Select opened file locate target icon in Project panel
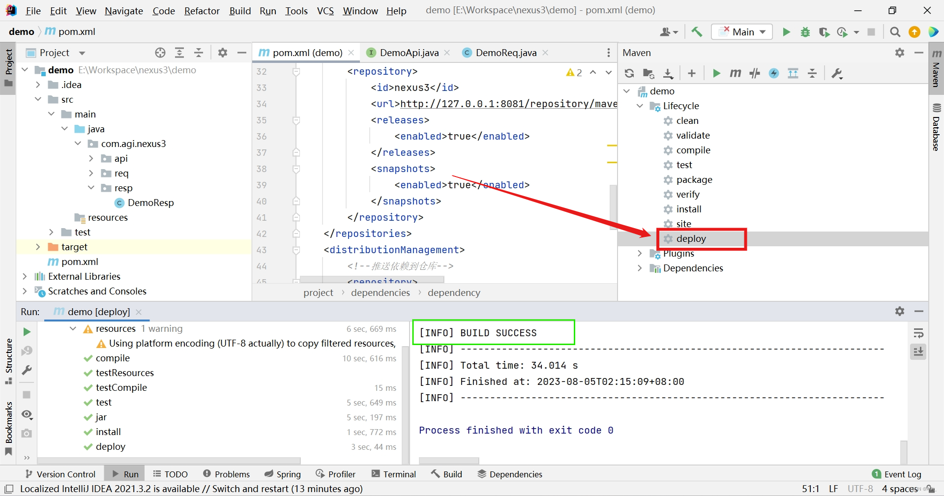Image resolution: width=944 pixels, height=496 pixels. coord(160,53)
